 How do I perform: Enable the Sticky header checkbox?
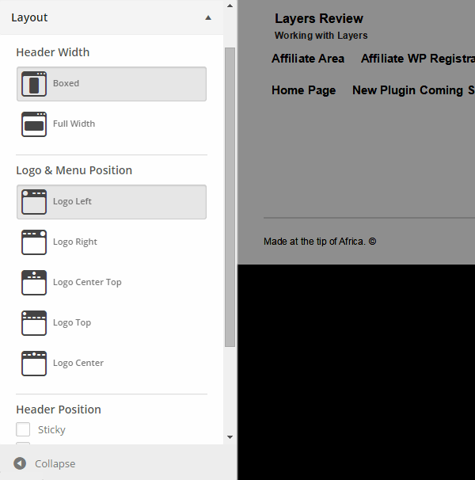23,429
